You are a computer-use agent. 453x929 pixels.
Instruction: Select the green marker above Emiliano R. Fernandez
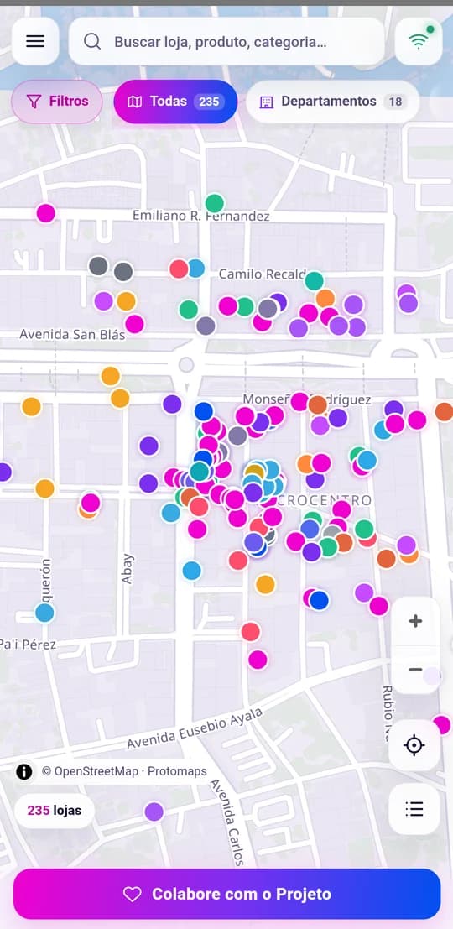click(215, 203)
